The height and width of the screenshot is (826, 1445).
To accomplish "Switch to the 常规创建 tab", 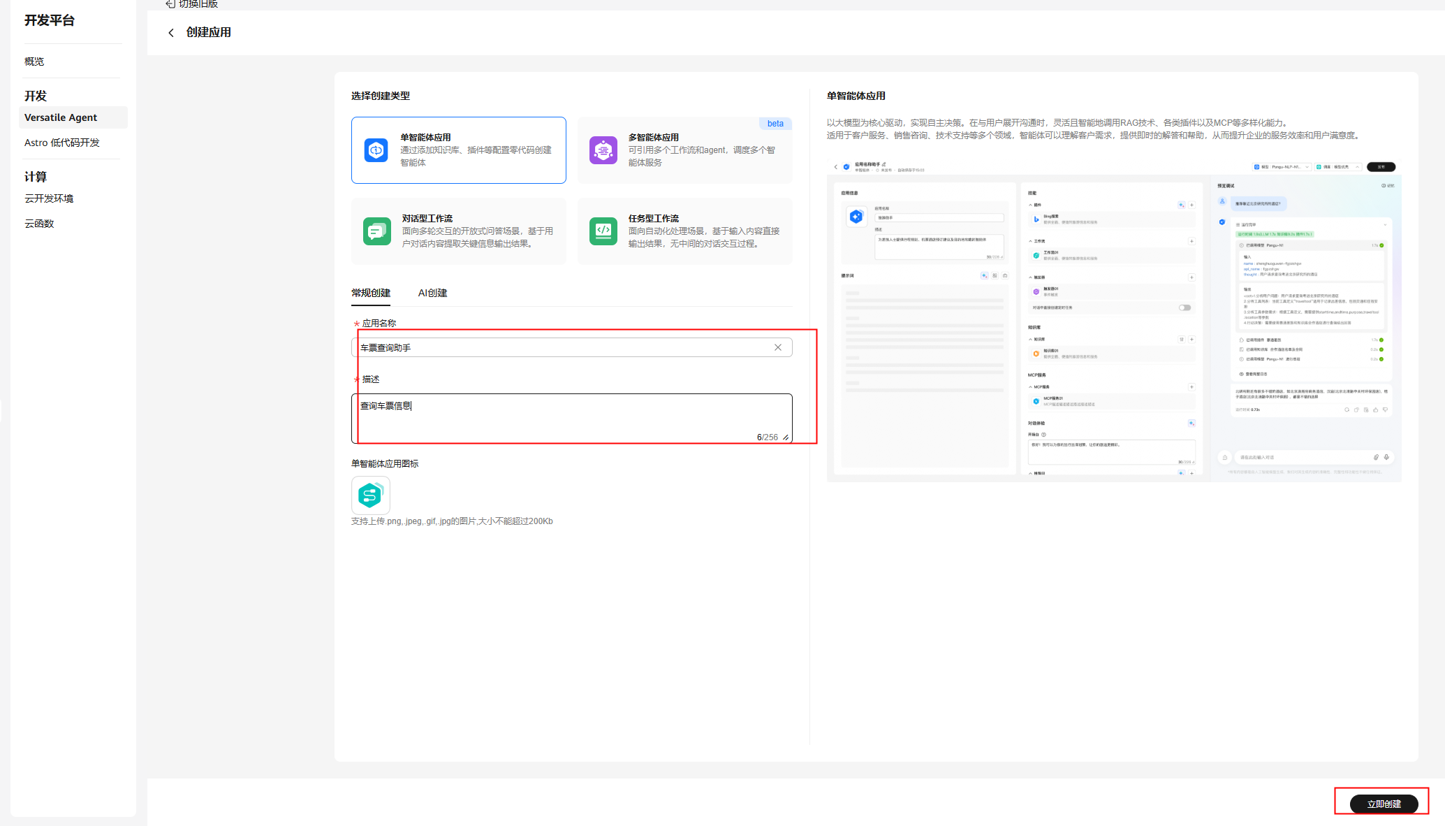I will 371,293.
